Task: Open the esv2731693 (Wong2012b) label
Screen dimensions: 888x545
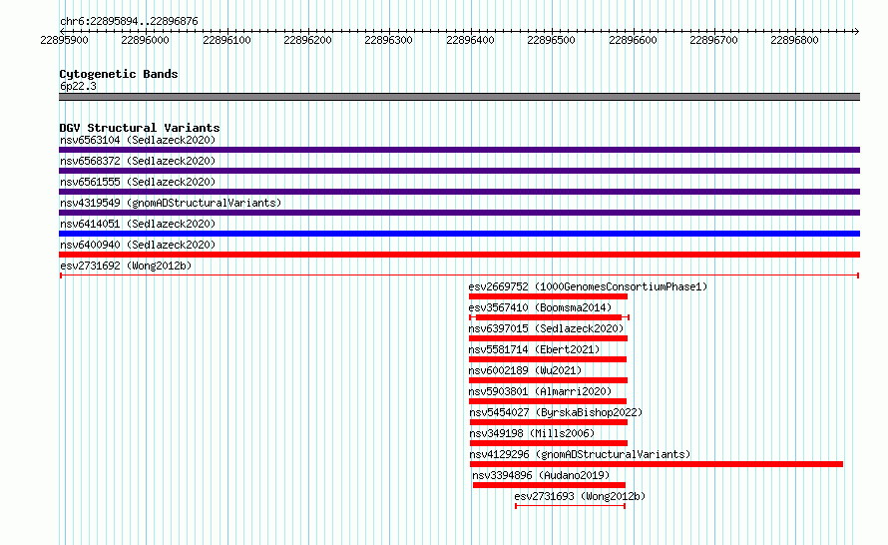Action: pyautogui.click(x=580, y=496)
